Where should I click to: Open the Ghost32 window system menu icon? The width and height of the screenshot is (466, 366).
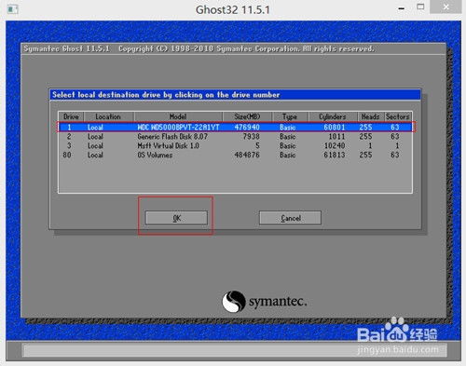tap(12, 9)
